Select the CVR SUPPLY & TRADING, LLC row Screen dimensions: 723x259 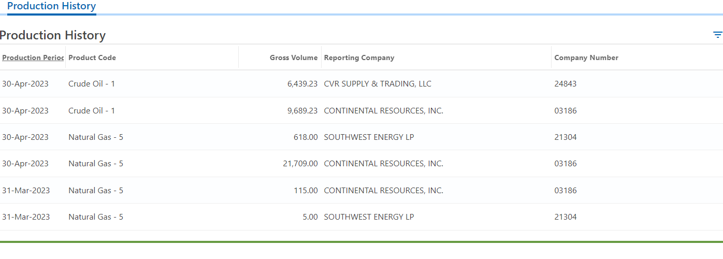click(x=361, y=84)
